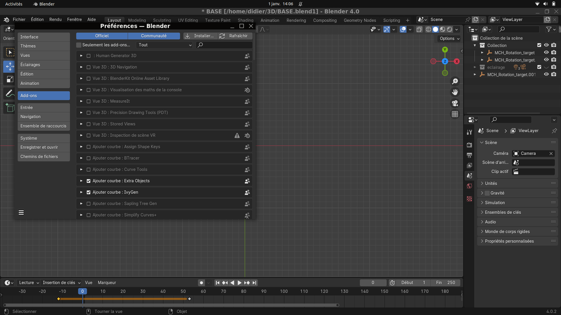Viewport: 561px width, 315px height.
Task: Hide Collection using its eye icon
Action: point(546,45)
